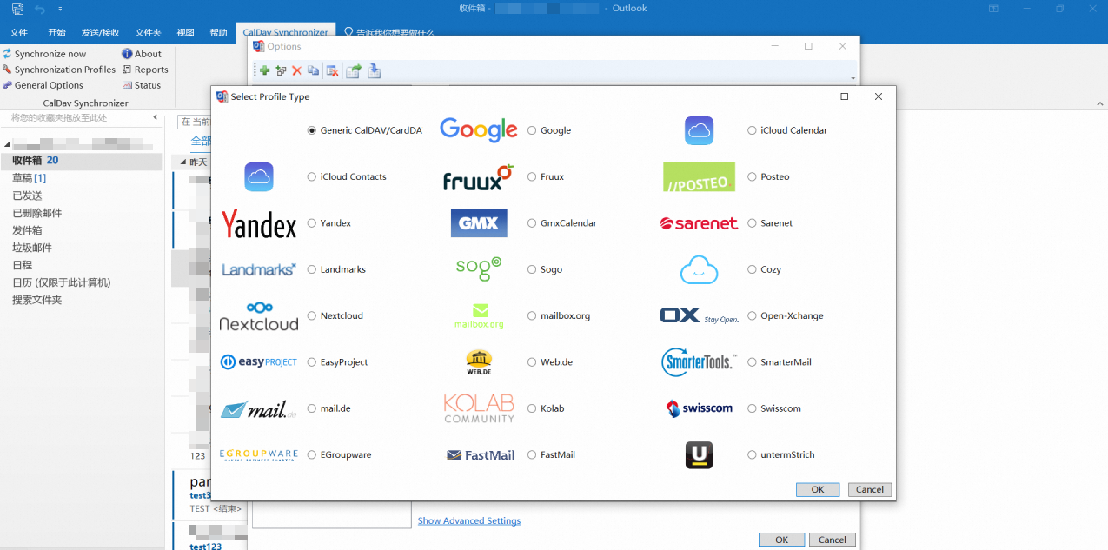Click the export profiles icon in Options toolbar
Viewport: 1108px width, 550px height.
(x=354, y=71)
